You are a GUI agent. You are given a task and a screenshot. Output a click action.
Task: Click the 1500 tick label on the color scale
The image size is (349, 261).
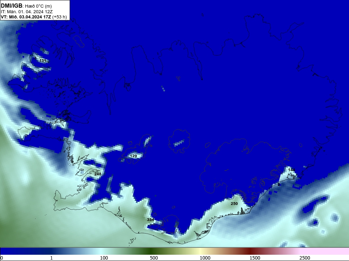click(255, 258)
